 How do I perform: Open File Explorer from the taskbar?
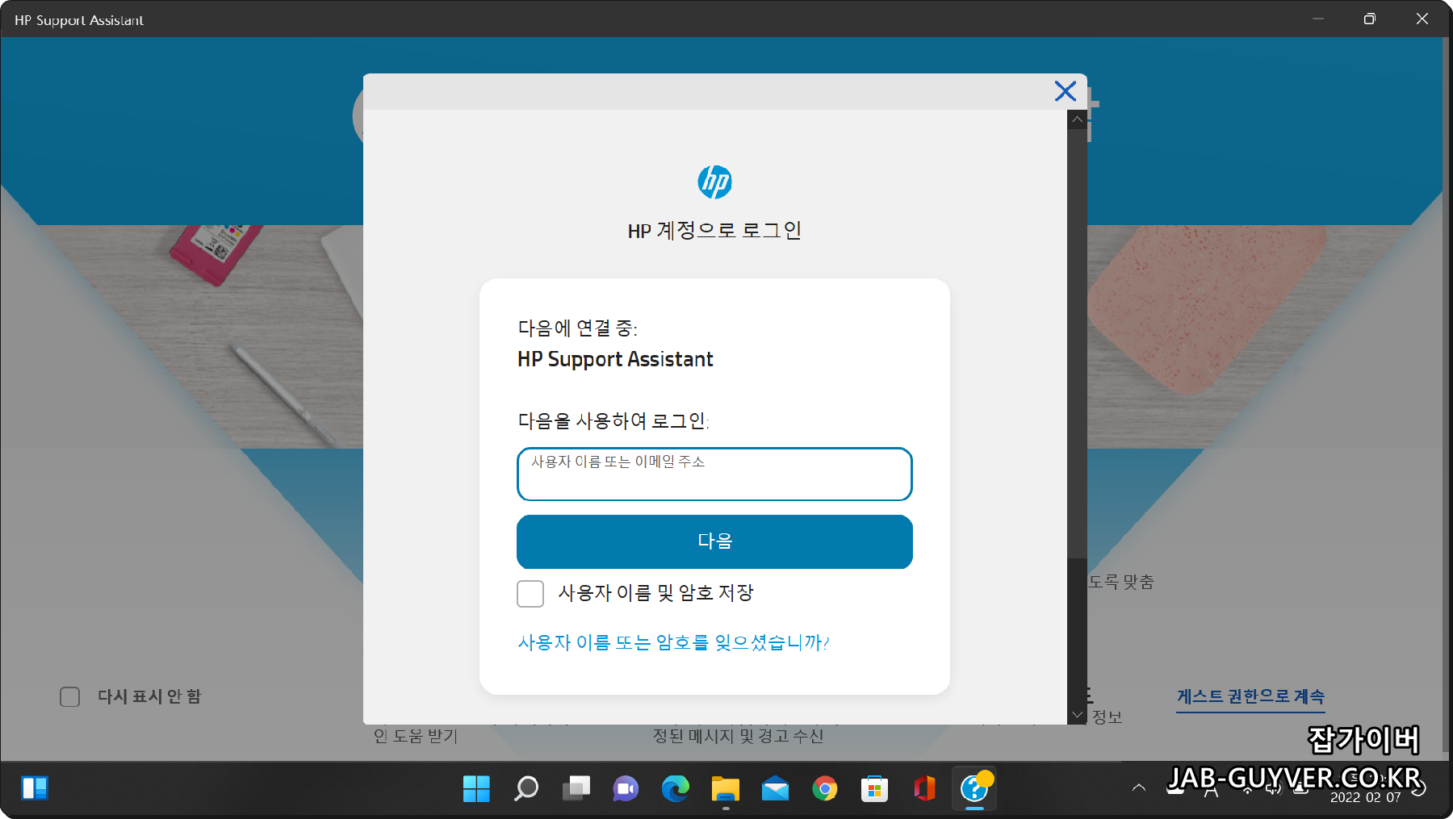tap(725, 788)
